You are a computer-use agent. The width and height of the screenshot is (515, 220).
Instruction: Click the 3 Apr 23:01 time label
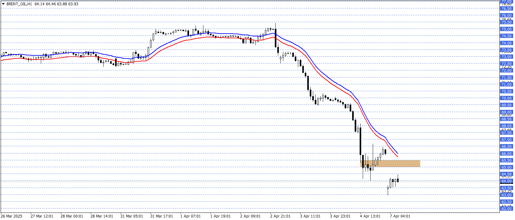(x=340, y=216)
